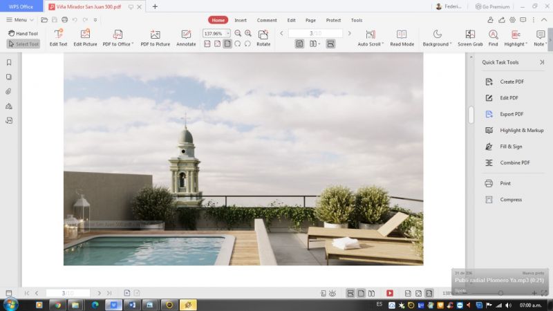
Task: Start Screen Grab tool
Action: point(470,38)
